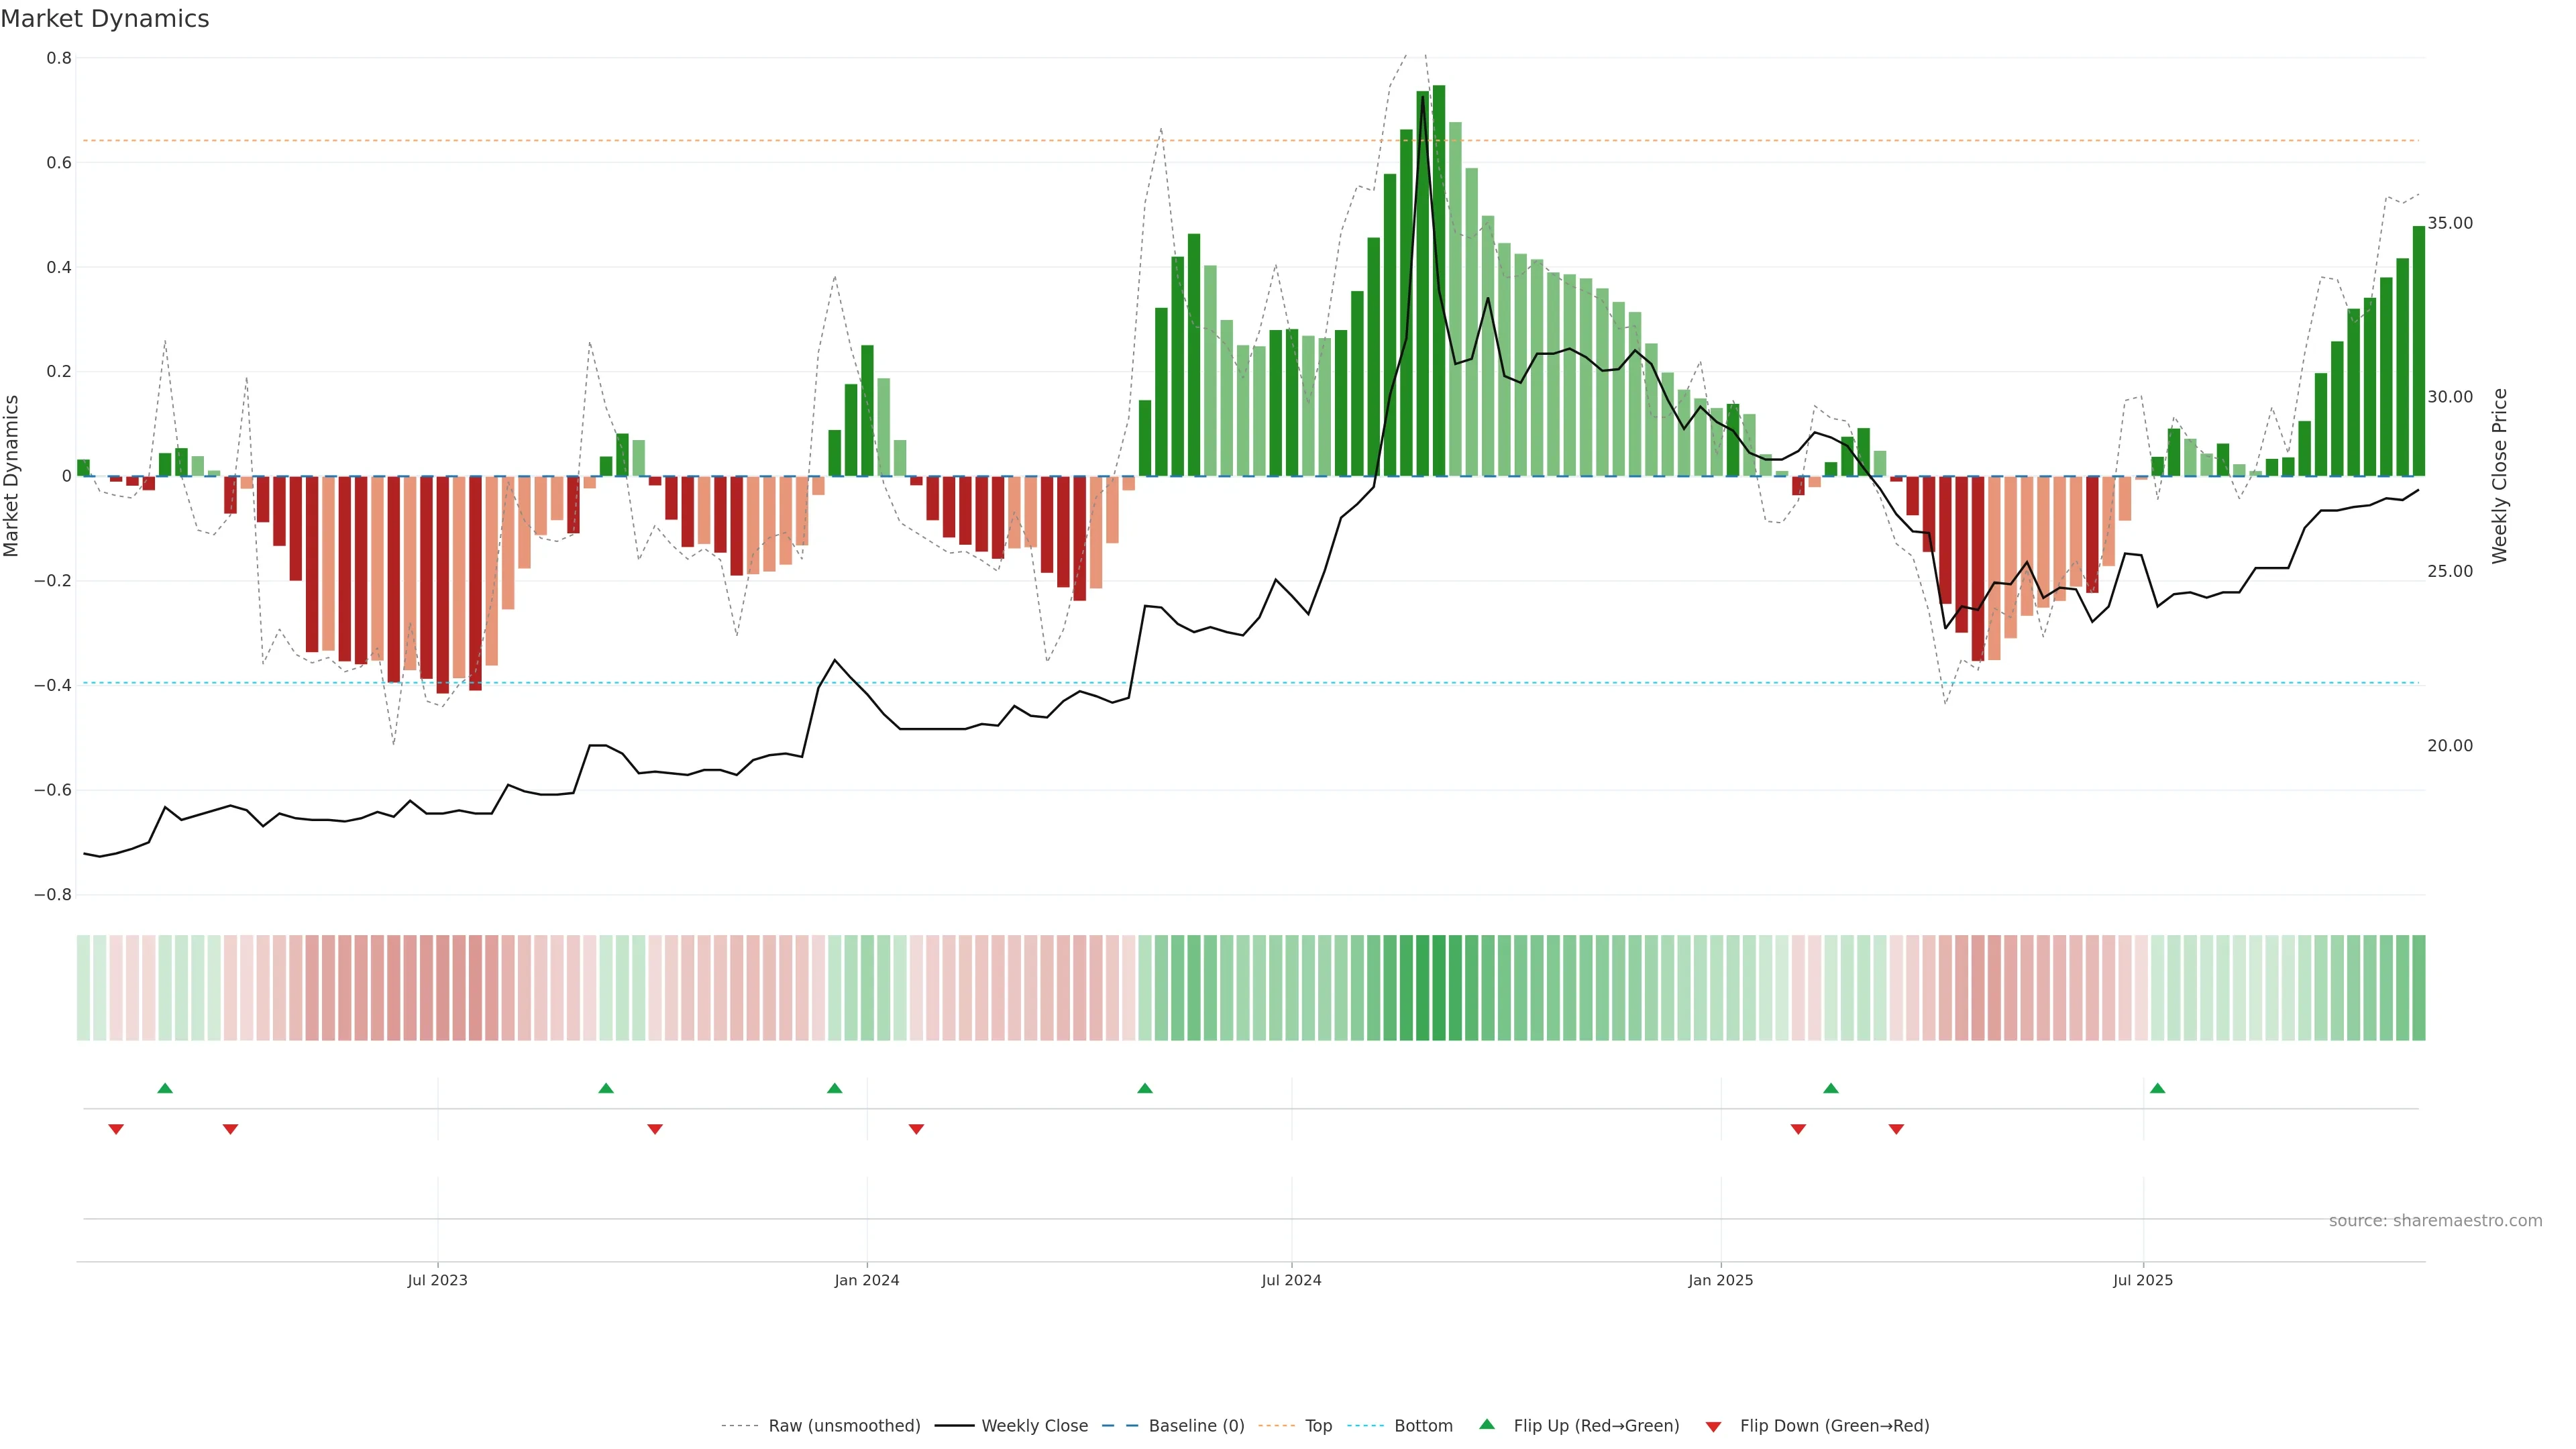
Task: Click the Jul 2024 x-axis label
Action: click(1291, 1280)
